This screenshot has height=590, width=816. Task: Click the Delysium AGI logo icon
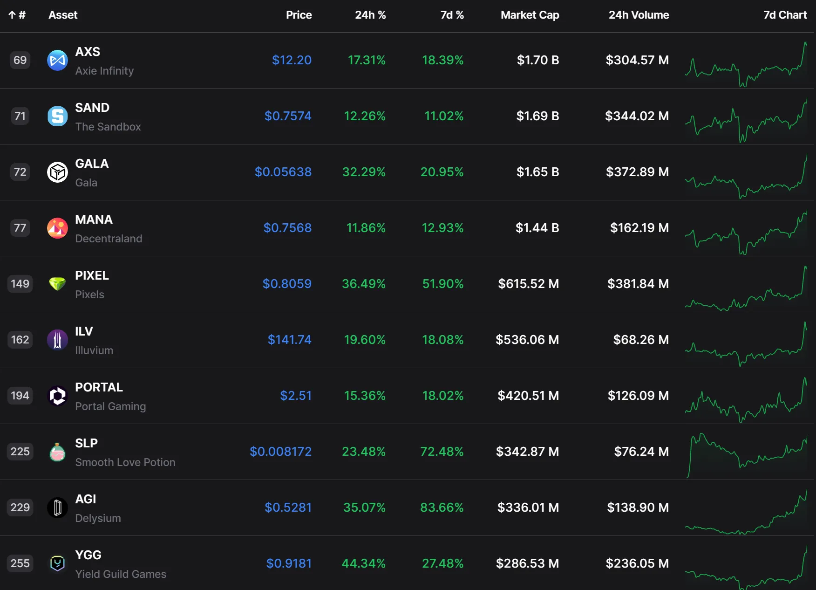click(x=57, y=508)
